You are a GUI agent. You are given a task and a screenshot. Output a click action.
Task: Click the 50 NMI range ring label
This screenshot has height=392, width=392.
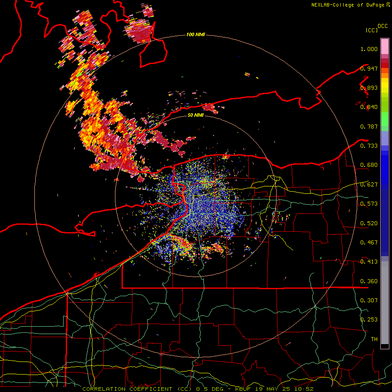click(x=196, y=115)
